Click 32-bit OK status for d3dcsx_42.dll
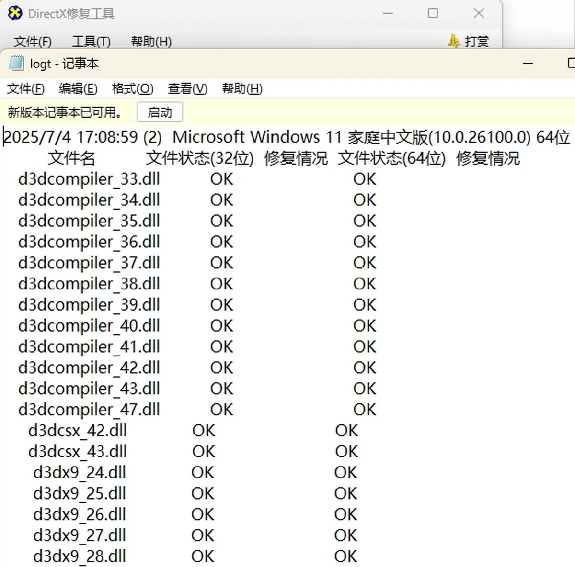The width and height of the screenshot is (575, 567). click(204, 431)
